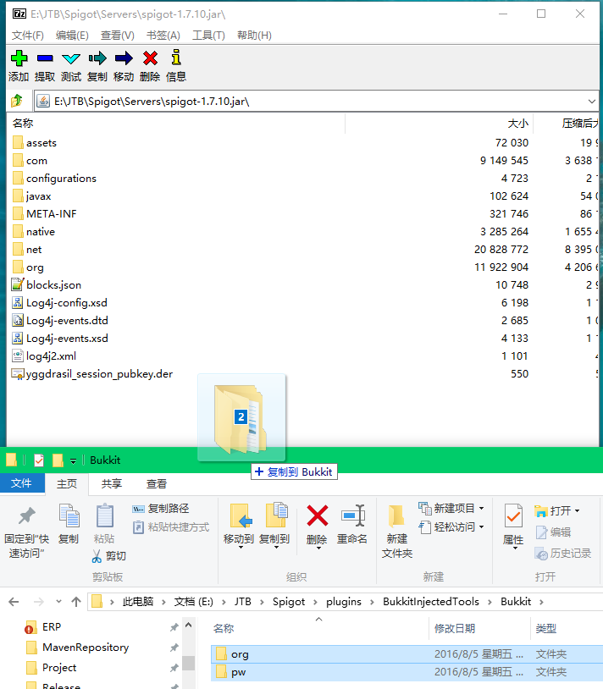The width and height of the screenshot is (603, 689).
Task: Switch to the 查看 ribbon tab
Action: coord(157,484)
